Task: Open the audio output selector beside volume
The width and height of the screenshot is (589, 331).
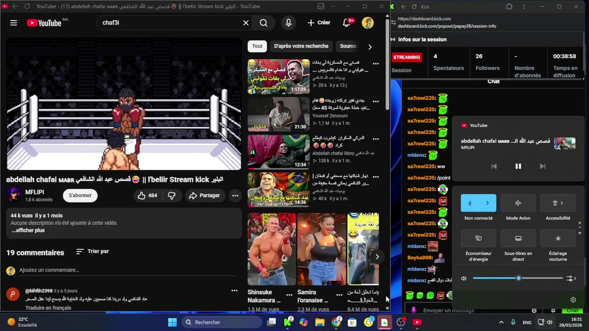Action: click(x=572, y=278)
